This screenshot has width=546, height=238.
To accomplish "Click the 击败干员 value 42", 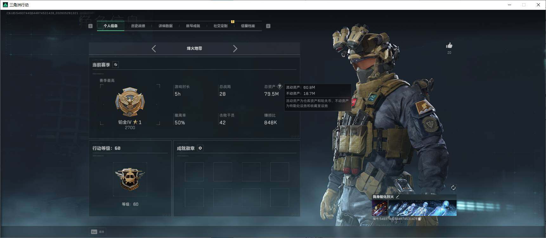I will (223, 122).
